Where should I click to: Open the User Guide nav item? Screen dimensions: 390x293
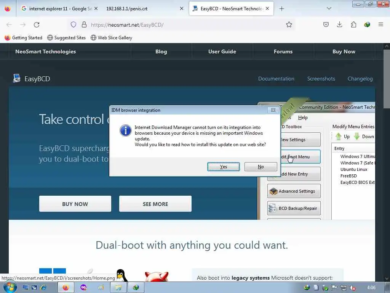(x=222, y=52)
